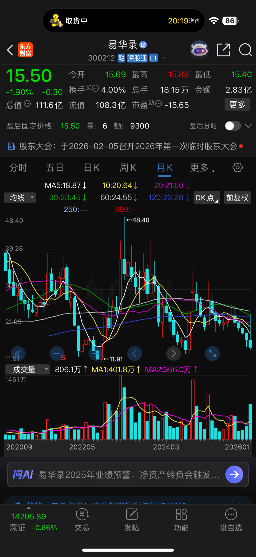Zoom out chart with minus button

(57, 354)
